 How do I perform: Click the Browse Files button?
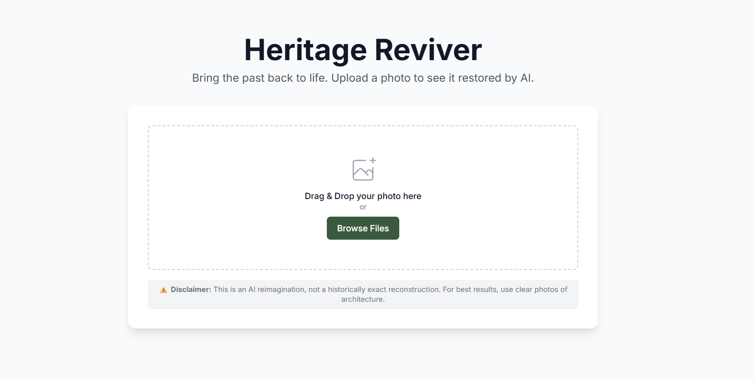(363, 228)
